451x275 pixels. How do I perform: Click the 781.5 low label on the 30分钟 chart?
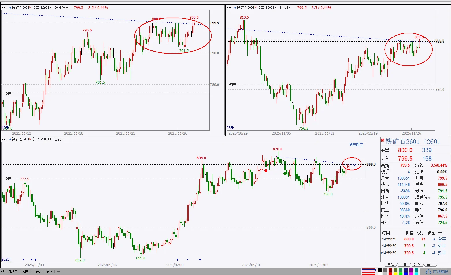(x=100, y=82)
